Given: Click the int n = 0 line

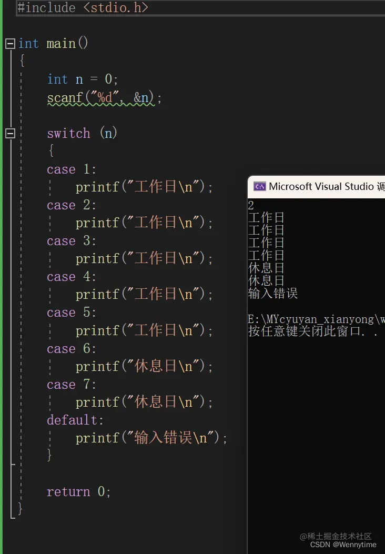Looking at the screenshot, I should coord(82,79).
